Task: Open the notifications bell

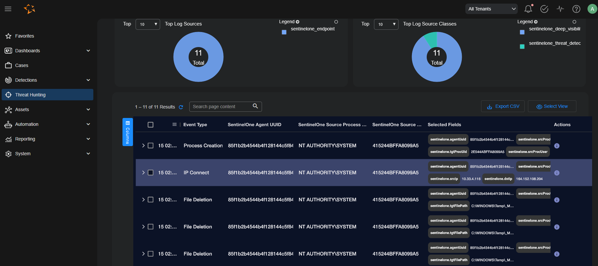Action: [528, 9]
